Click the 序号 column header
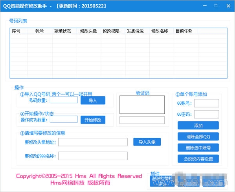The image size is (235, 192). click(x=19, y=31)
